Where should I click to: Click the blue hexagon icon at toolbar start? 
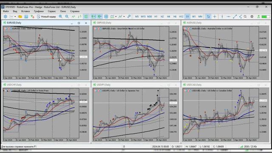(x=6, y=17)
